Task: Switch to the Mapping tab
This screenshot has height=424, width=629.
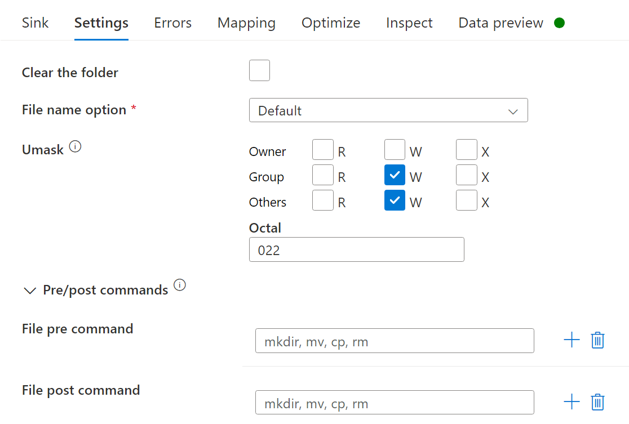Action: click(246, 23)
